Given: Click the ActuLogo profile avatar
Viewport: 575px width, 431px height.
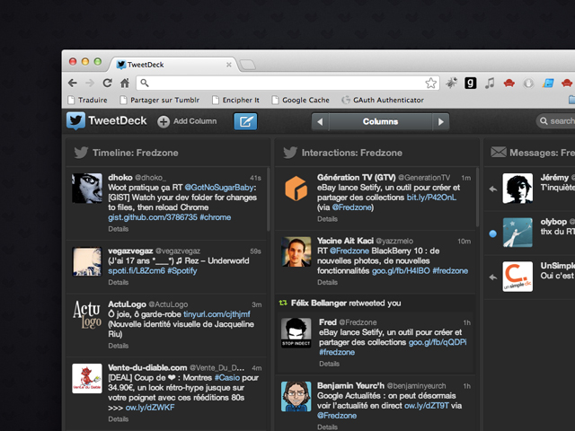Looking at the screenshot, I should pyautogui.click(x=87, y=315).
